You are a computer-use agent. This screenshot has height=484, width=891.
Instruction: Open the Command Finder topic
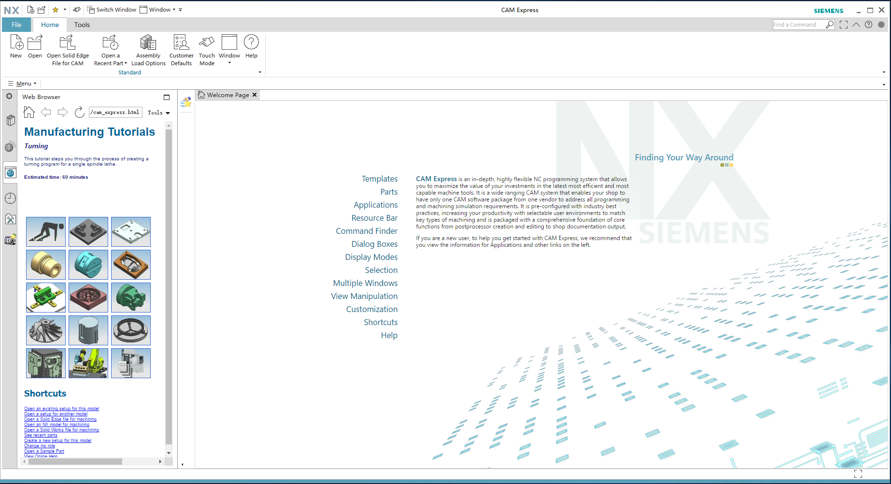click(367, 231)
